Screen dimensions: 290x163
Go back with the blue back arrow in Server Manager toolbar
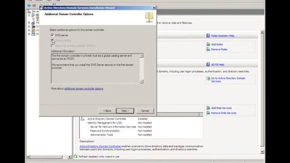pyautogui.click(x=29, y=5)
